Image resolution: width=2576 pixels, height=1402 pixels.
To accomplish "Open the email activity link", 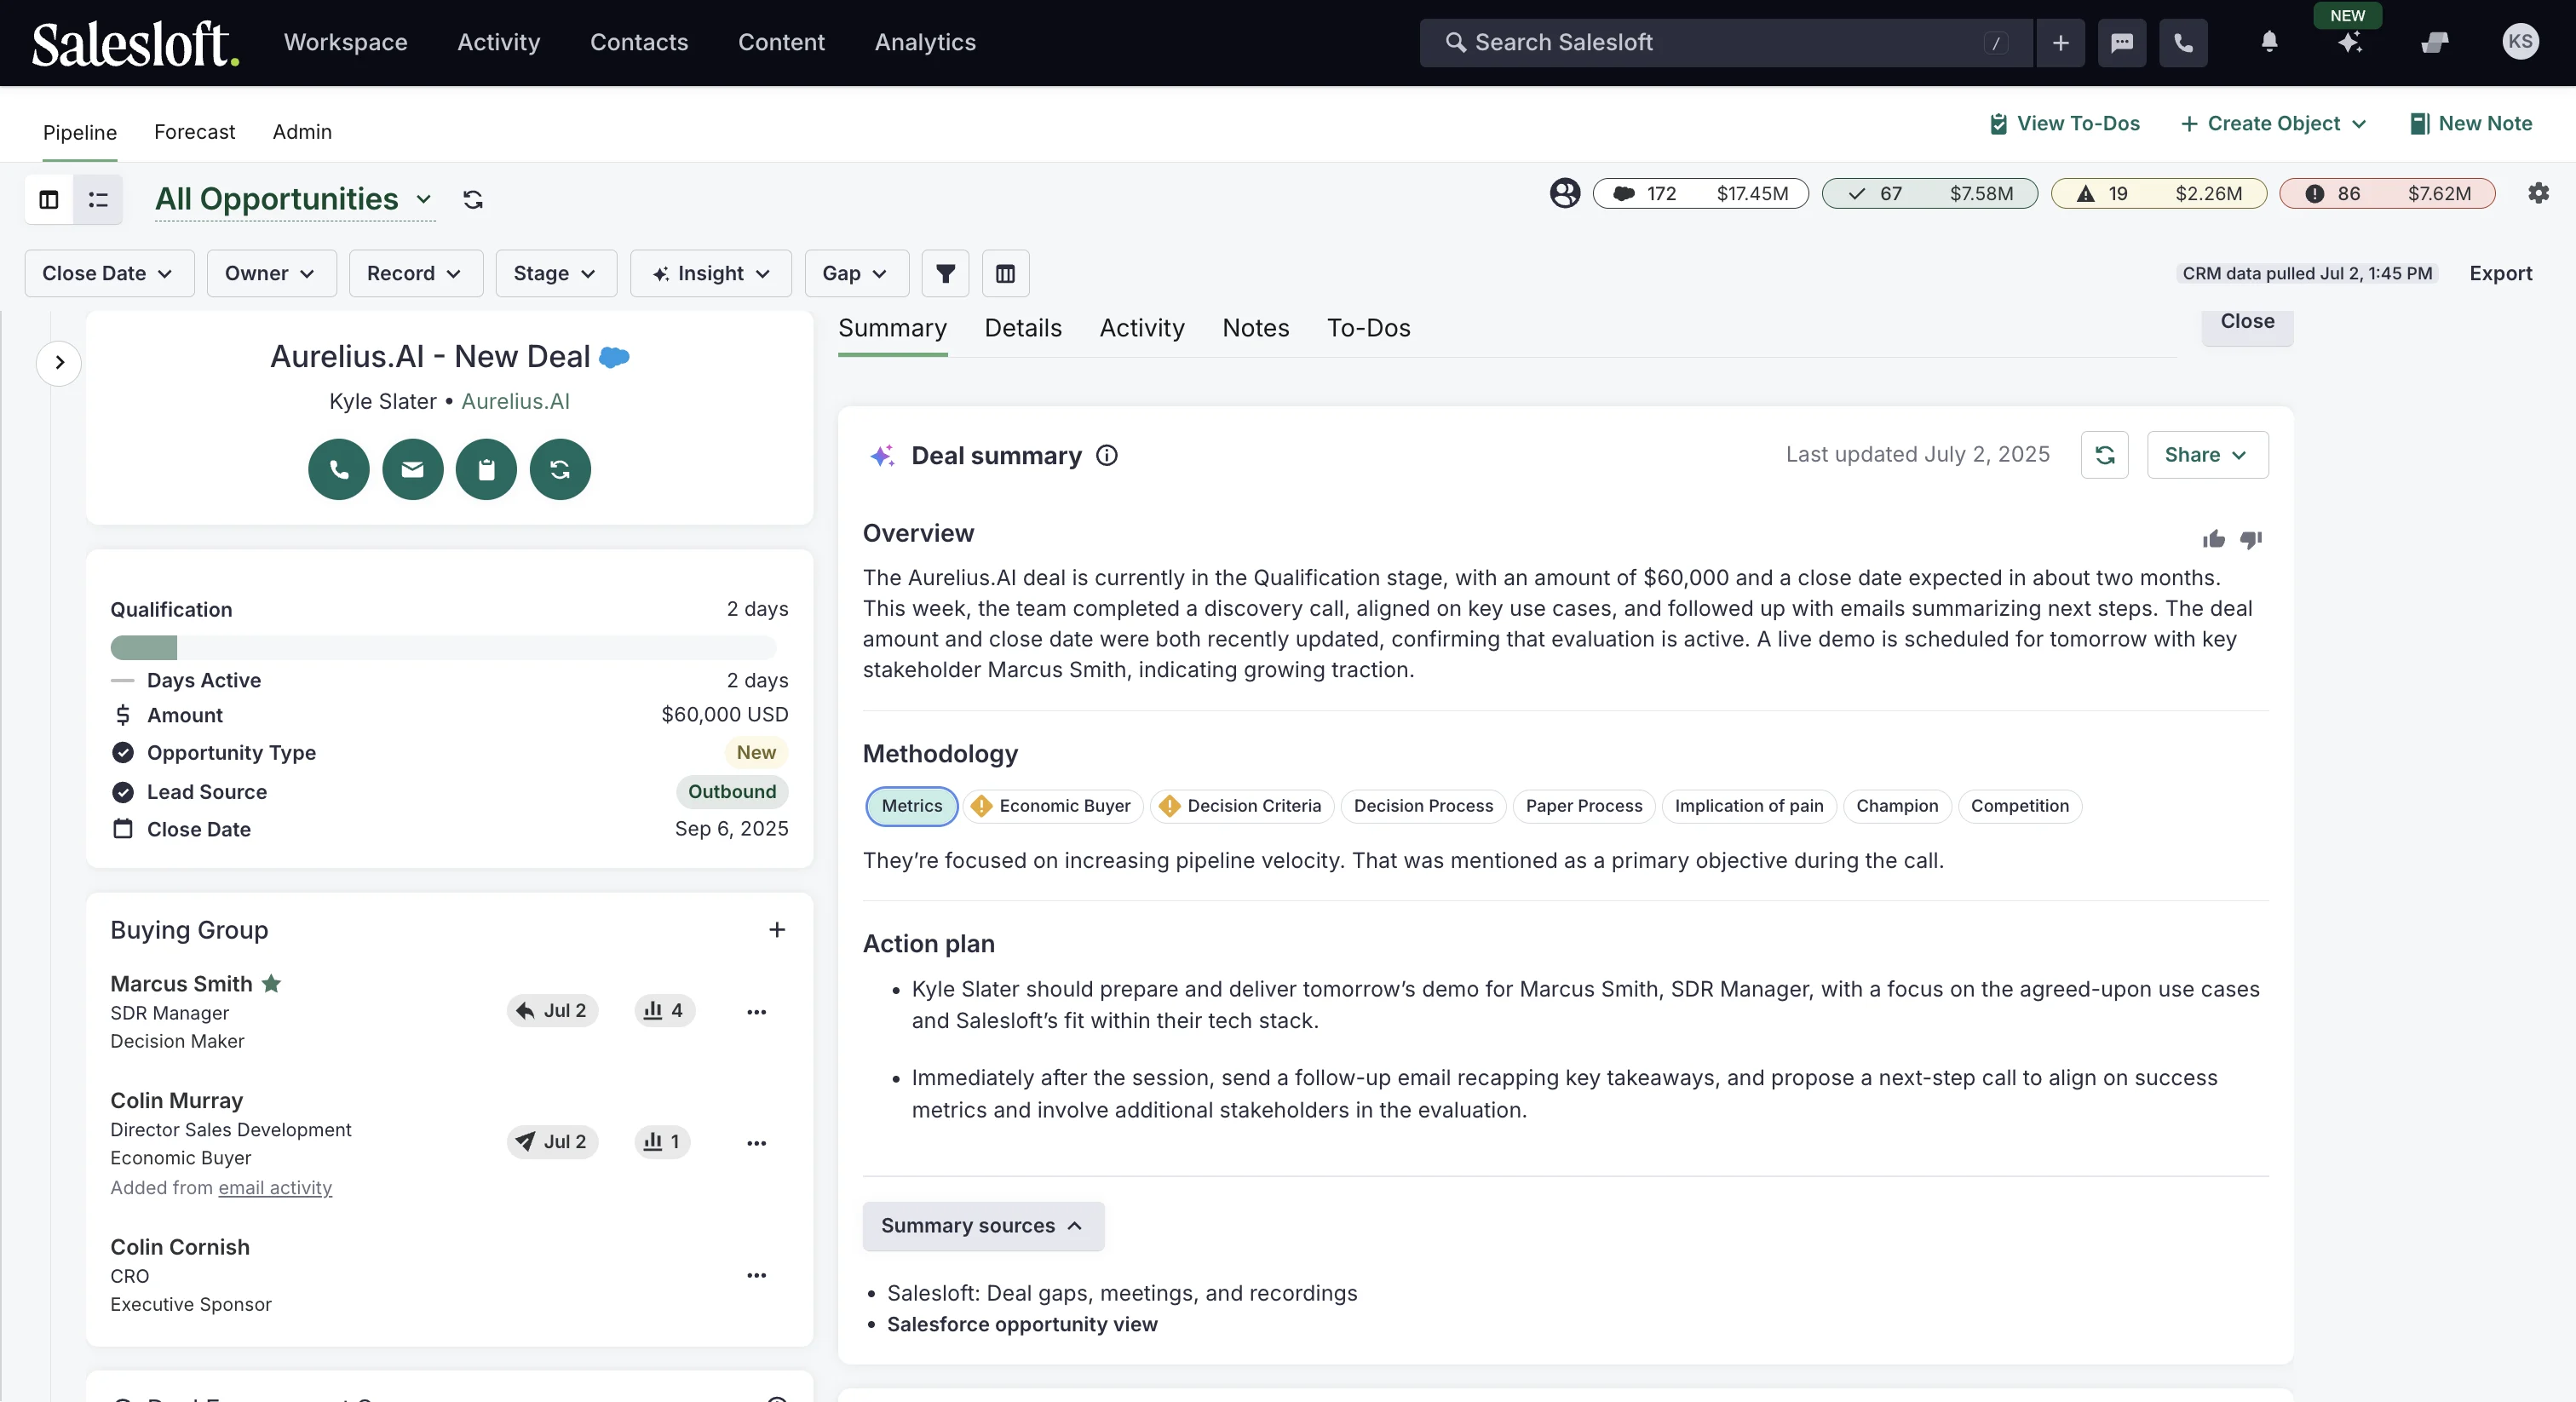I will 275,1187.
